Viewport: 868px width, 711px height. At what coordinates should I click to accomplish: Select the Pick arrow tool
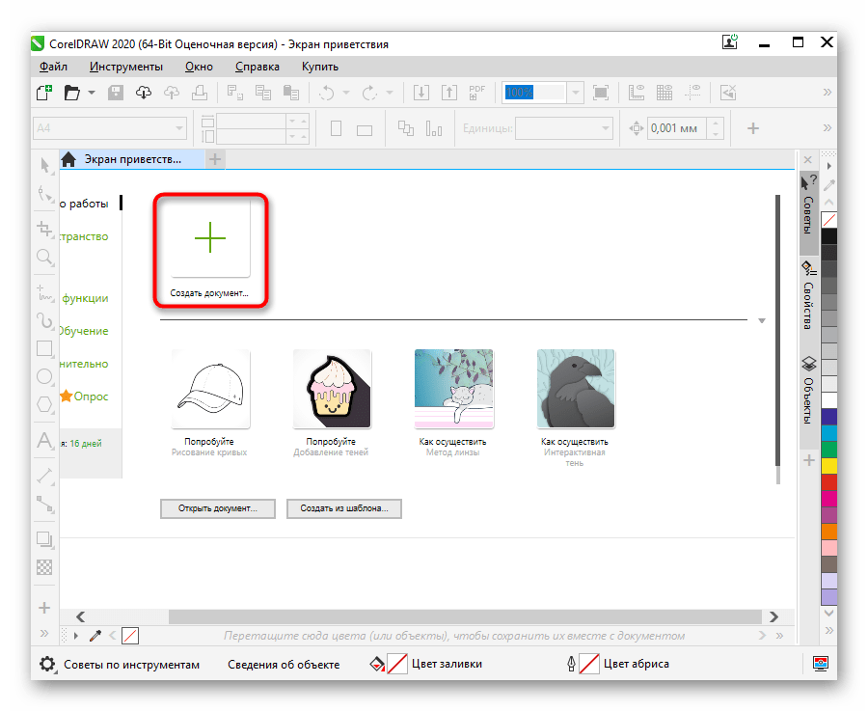pyautogui.click(x=44, y=166)
